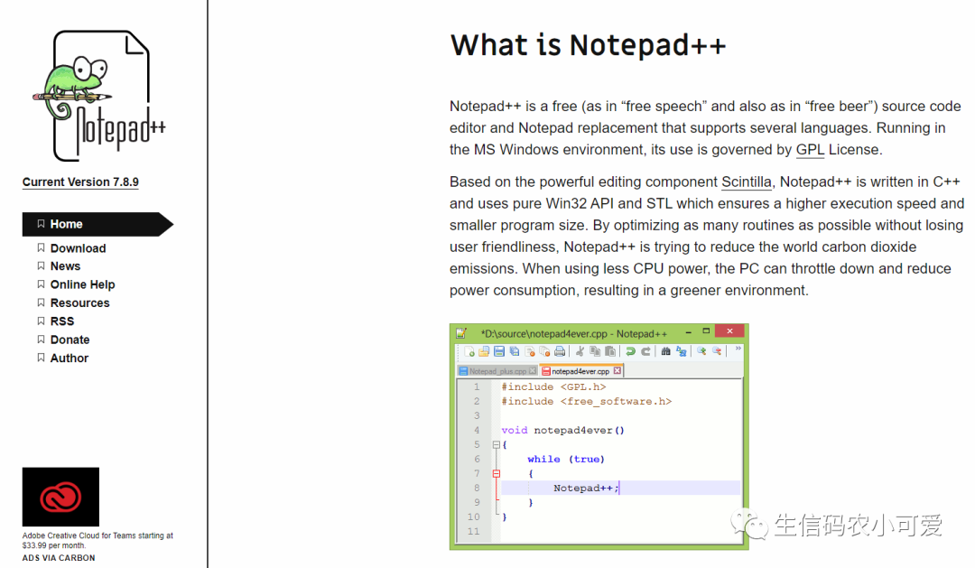The height and width of the screenshot is (568, 975).
Task: Click bookmark icon beside Download
Action: (x=41, y=247)
